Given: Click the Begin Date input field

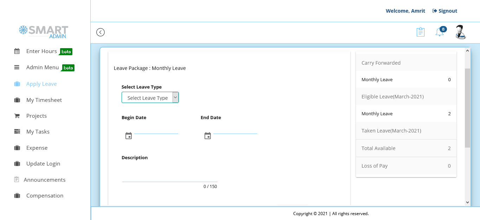Looking at the screenshot, I should click(x=156, y=130).
